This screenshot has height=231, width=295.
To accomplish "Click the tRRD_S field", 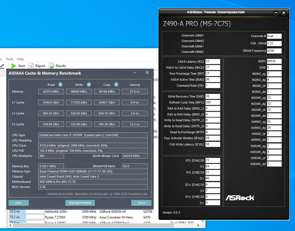I will coord(213,114).
